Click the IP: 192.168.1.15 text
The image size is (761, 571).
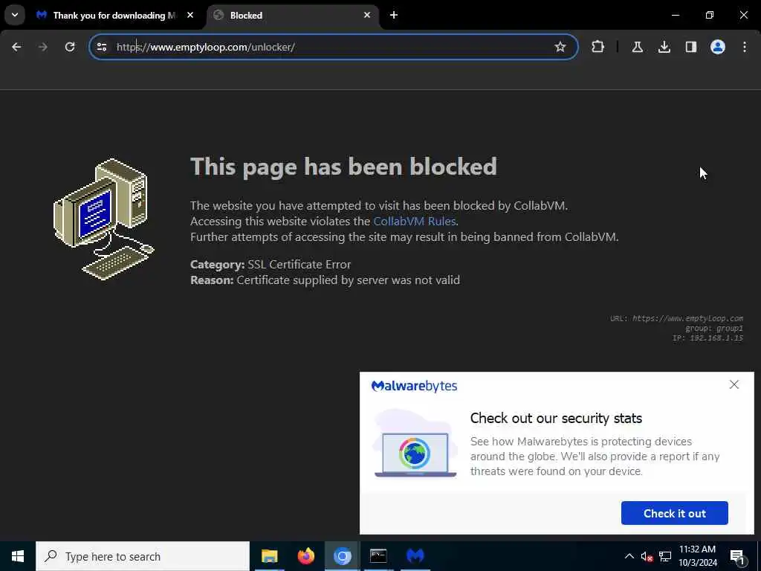click(707, 338)
